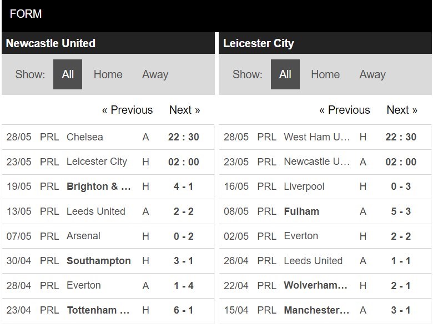The image size is (433, 333).
Task: Show Leicester City Away matches
Action: [372, 74]
